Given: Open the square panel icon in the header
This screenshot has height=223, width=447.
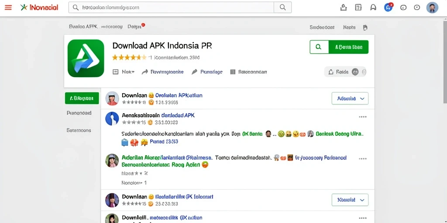Looking at the screenshot, I should pyautogui.click(x=358, y=7).
